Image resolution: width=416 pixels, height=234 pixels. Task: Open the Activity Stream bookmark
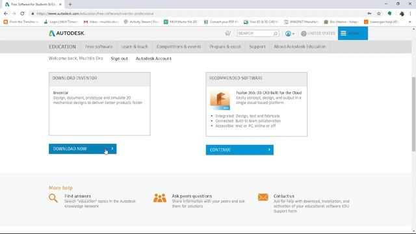pyautogui.click(x=141, y=21)
